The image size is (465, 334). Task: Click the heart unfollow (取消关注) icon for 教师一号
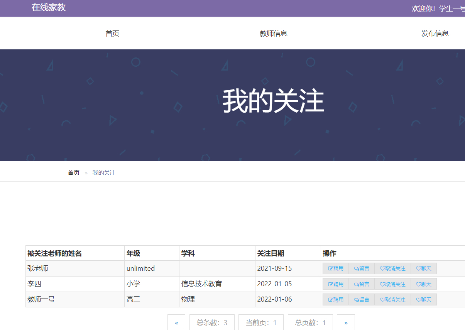point(392,299)
